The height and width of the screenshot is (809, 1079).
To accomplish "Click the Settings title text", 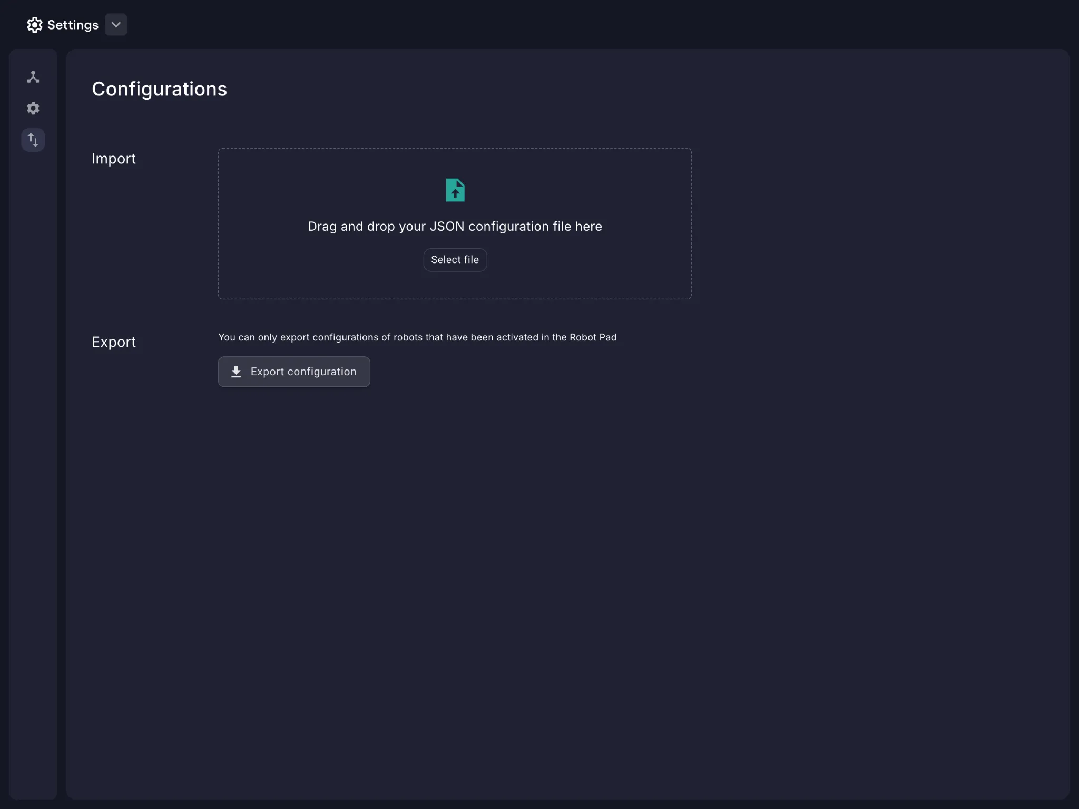I will [73, 25].
